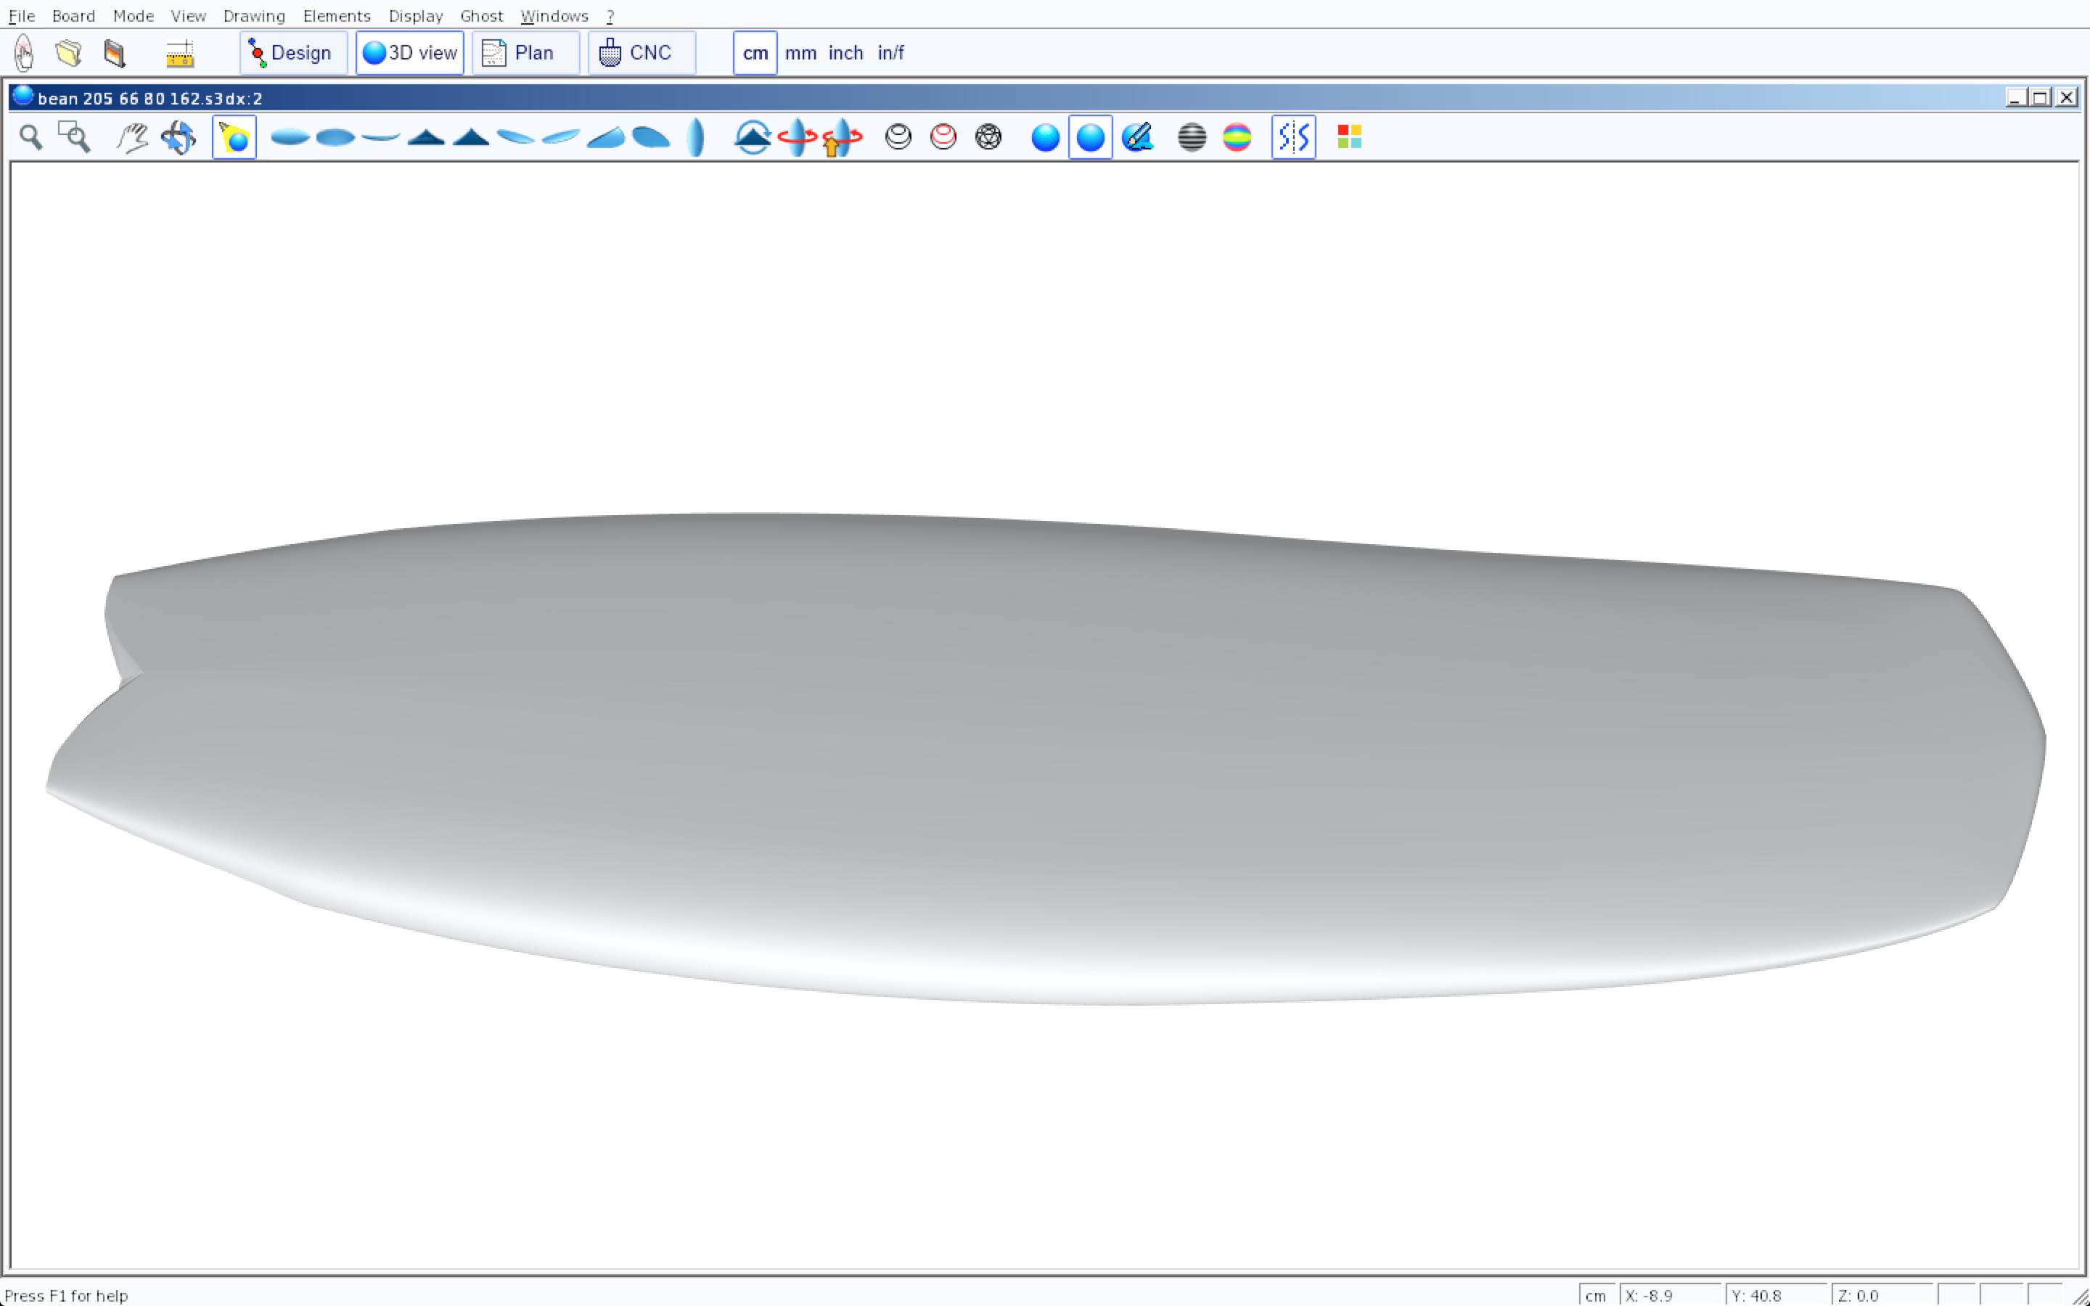Screen dimensions: 2090x1306
Task: Switch units to inch
Action: tap(845, 53)
